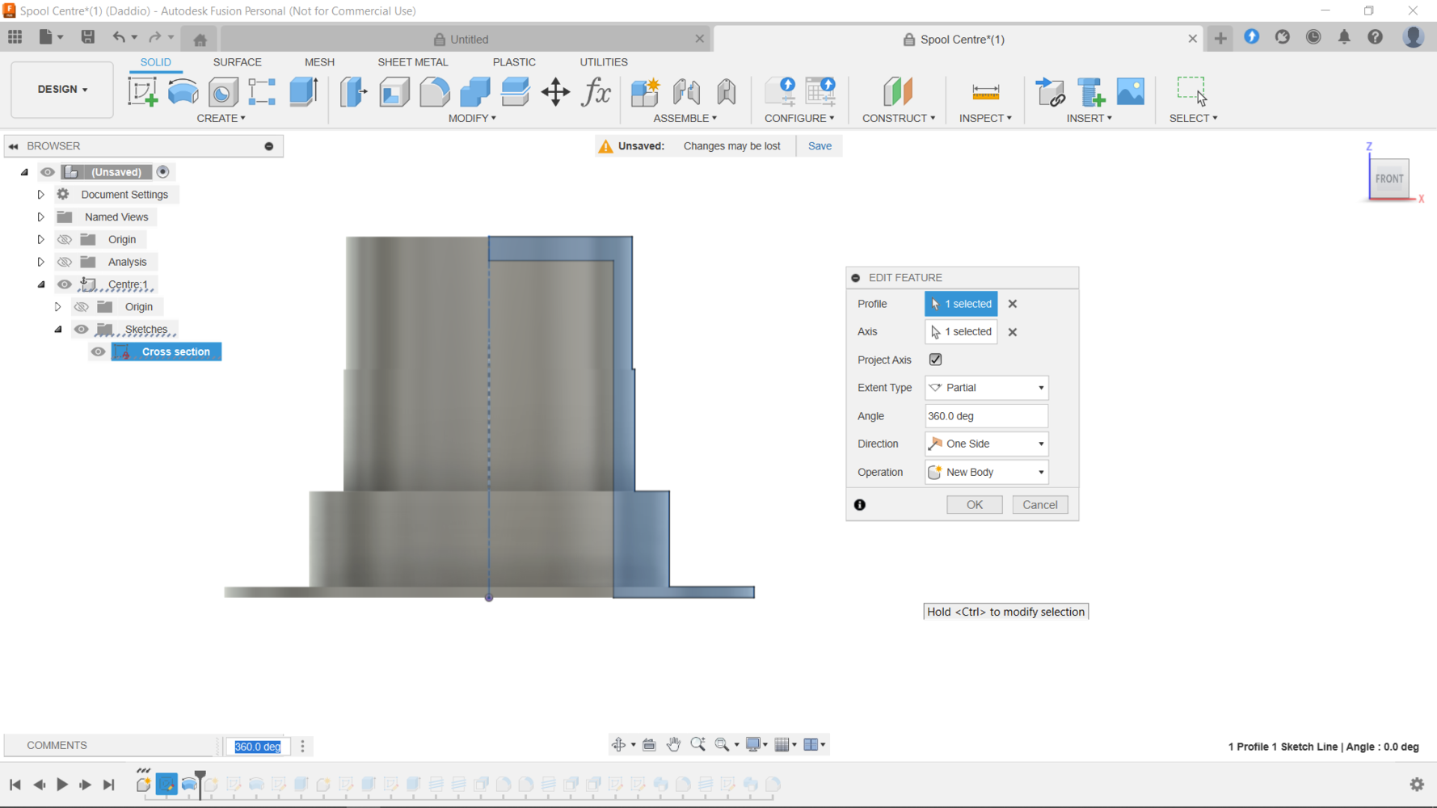The width and height of the screenshot is (1437, 808).
Task: Choose the Extrude tool in Create
Action: (x=304, y=91)
